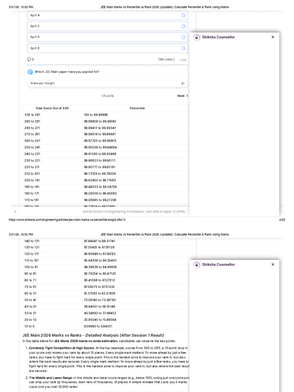Click the lightbulb icon beside poll question

[30, 72]
